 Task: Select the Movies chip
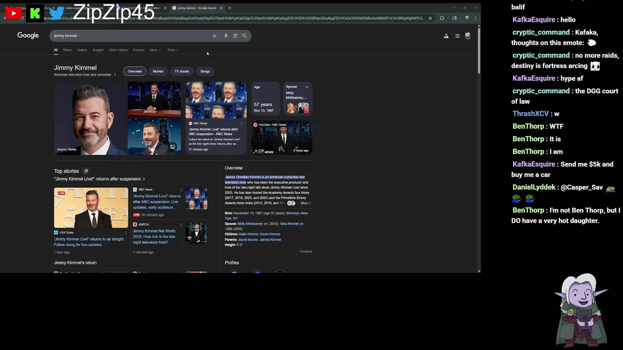(x=158, y=71)
